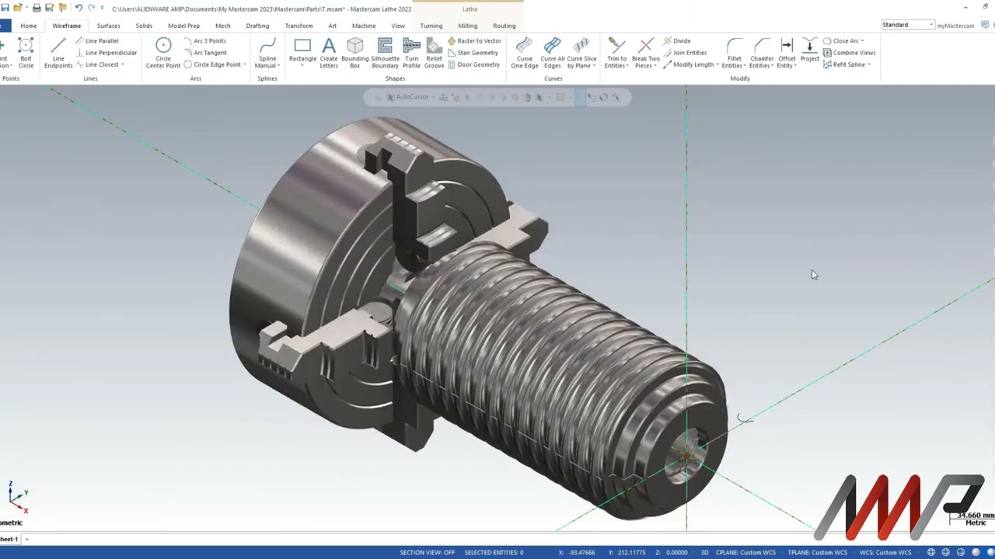
Task: Select the Spline Manual tool
Action: (x=267, y=53)
